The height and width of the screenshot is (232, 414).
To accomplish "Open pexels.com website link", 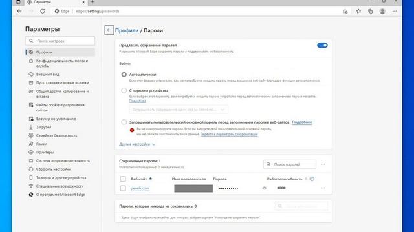I will [x=140, y=188].
